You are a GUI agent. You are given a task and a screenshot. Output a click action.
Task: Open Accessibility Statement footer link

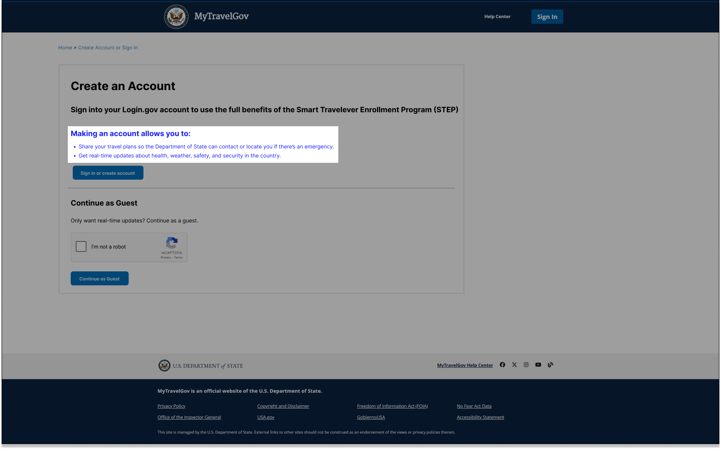pyautogui.click(x=481, y=417)
